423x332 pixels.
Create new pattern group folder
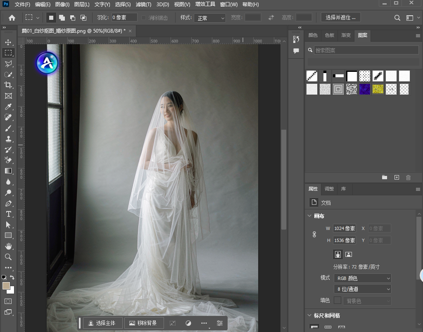(x=385, y=177)
